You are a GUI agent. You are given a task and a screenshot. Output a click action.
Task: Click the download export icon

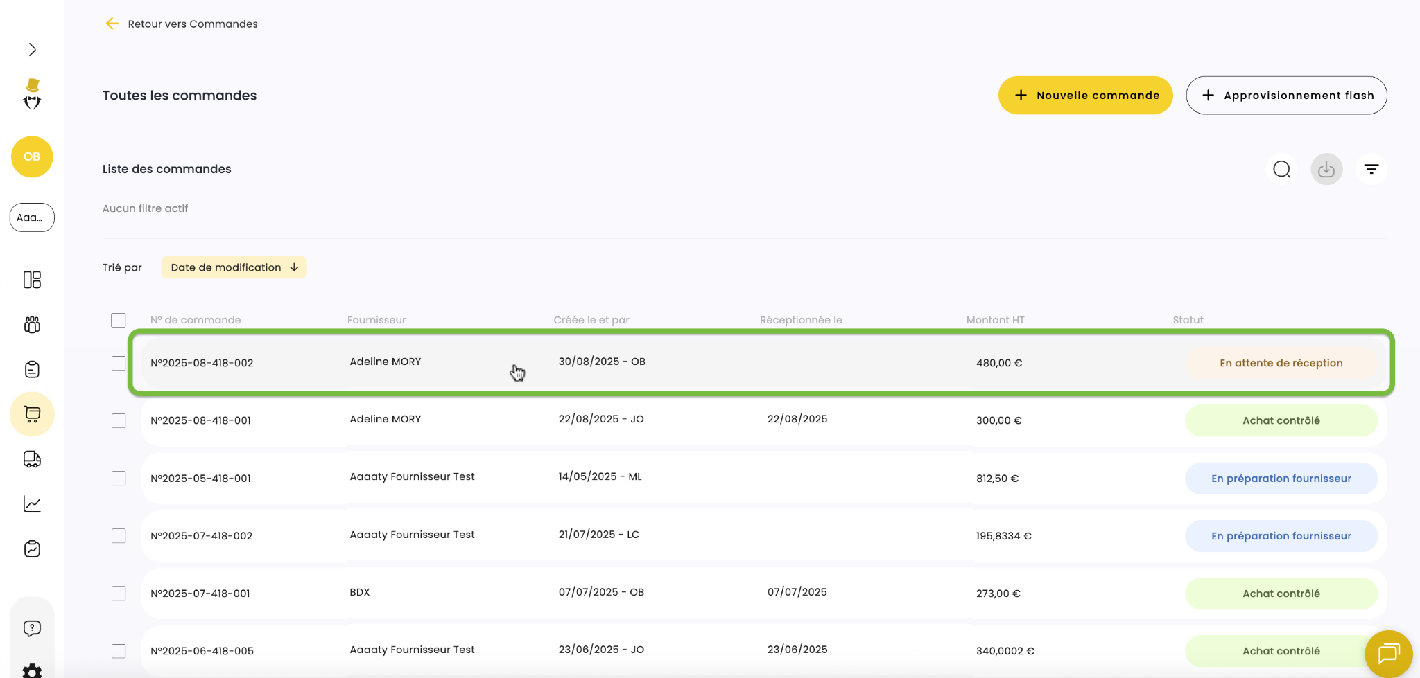[x=1326, y=169]
